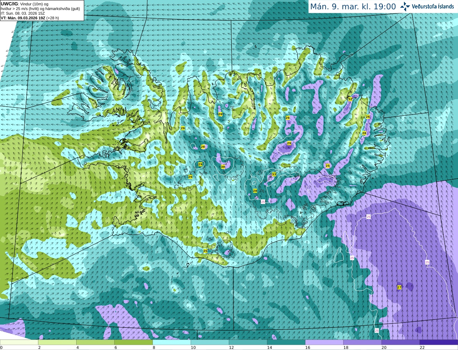This screenshot has width=458, height=350.
Task: Click the colour bar tick label 10
Action: tap(193, 347)
